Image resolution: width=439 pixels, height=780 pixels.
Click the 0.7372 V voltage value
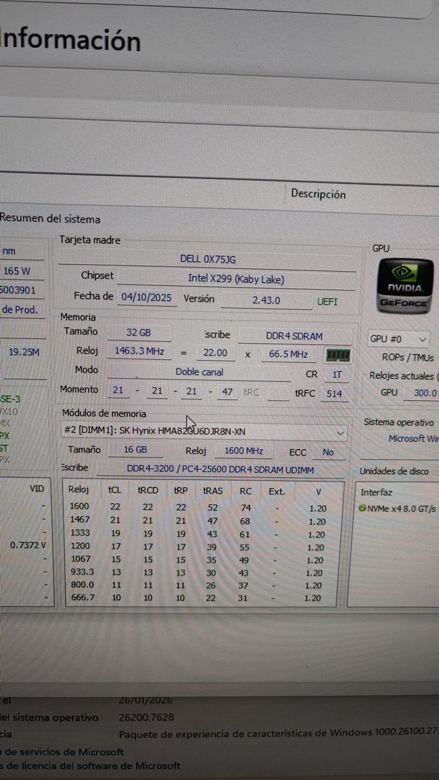[x=29, y=545]
